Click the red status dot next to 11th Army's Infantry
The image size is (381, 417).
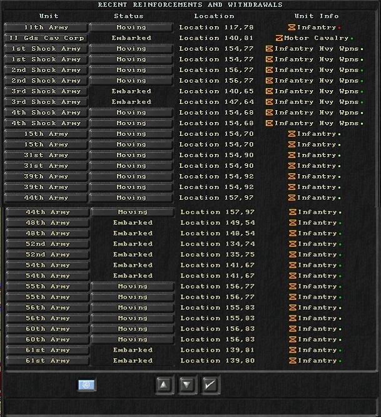click(340, 28)
